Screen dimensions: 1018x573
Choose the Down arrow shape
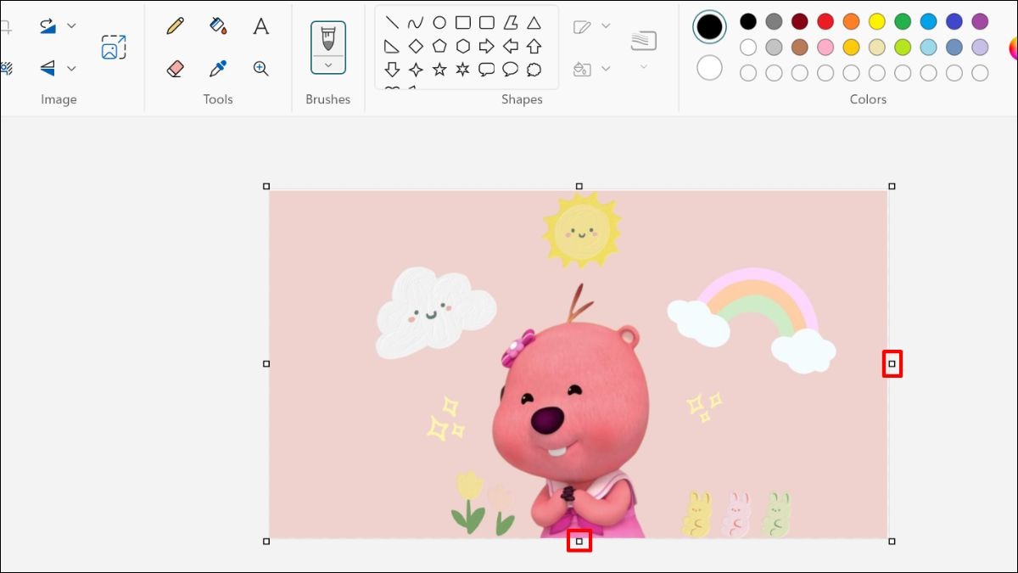[392, 70]
